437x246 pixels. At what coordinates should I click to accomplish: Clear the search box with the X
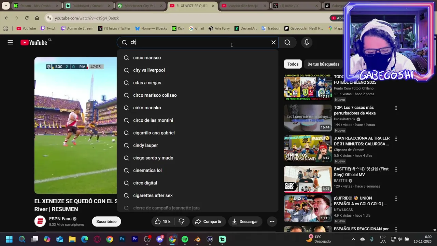273,42
